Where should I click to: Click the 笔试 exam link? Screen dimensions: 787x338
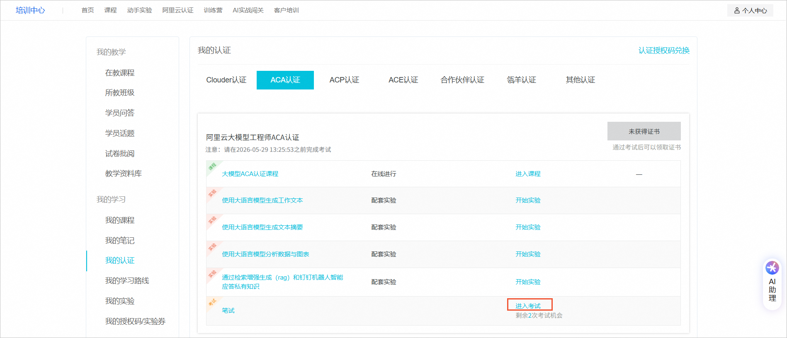228,311
